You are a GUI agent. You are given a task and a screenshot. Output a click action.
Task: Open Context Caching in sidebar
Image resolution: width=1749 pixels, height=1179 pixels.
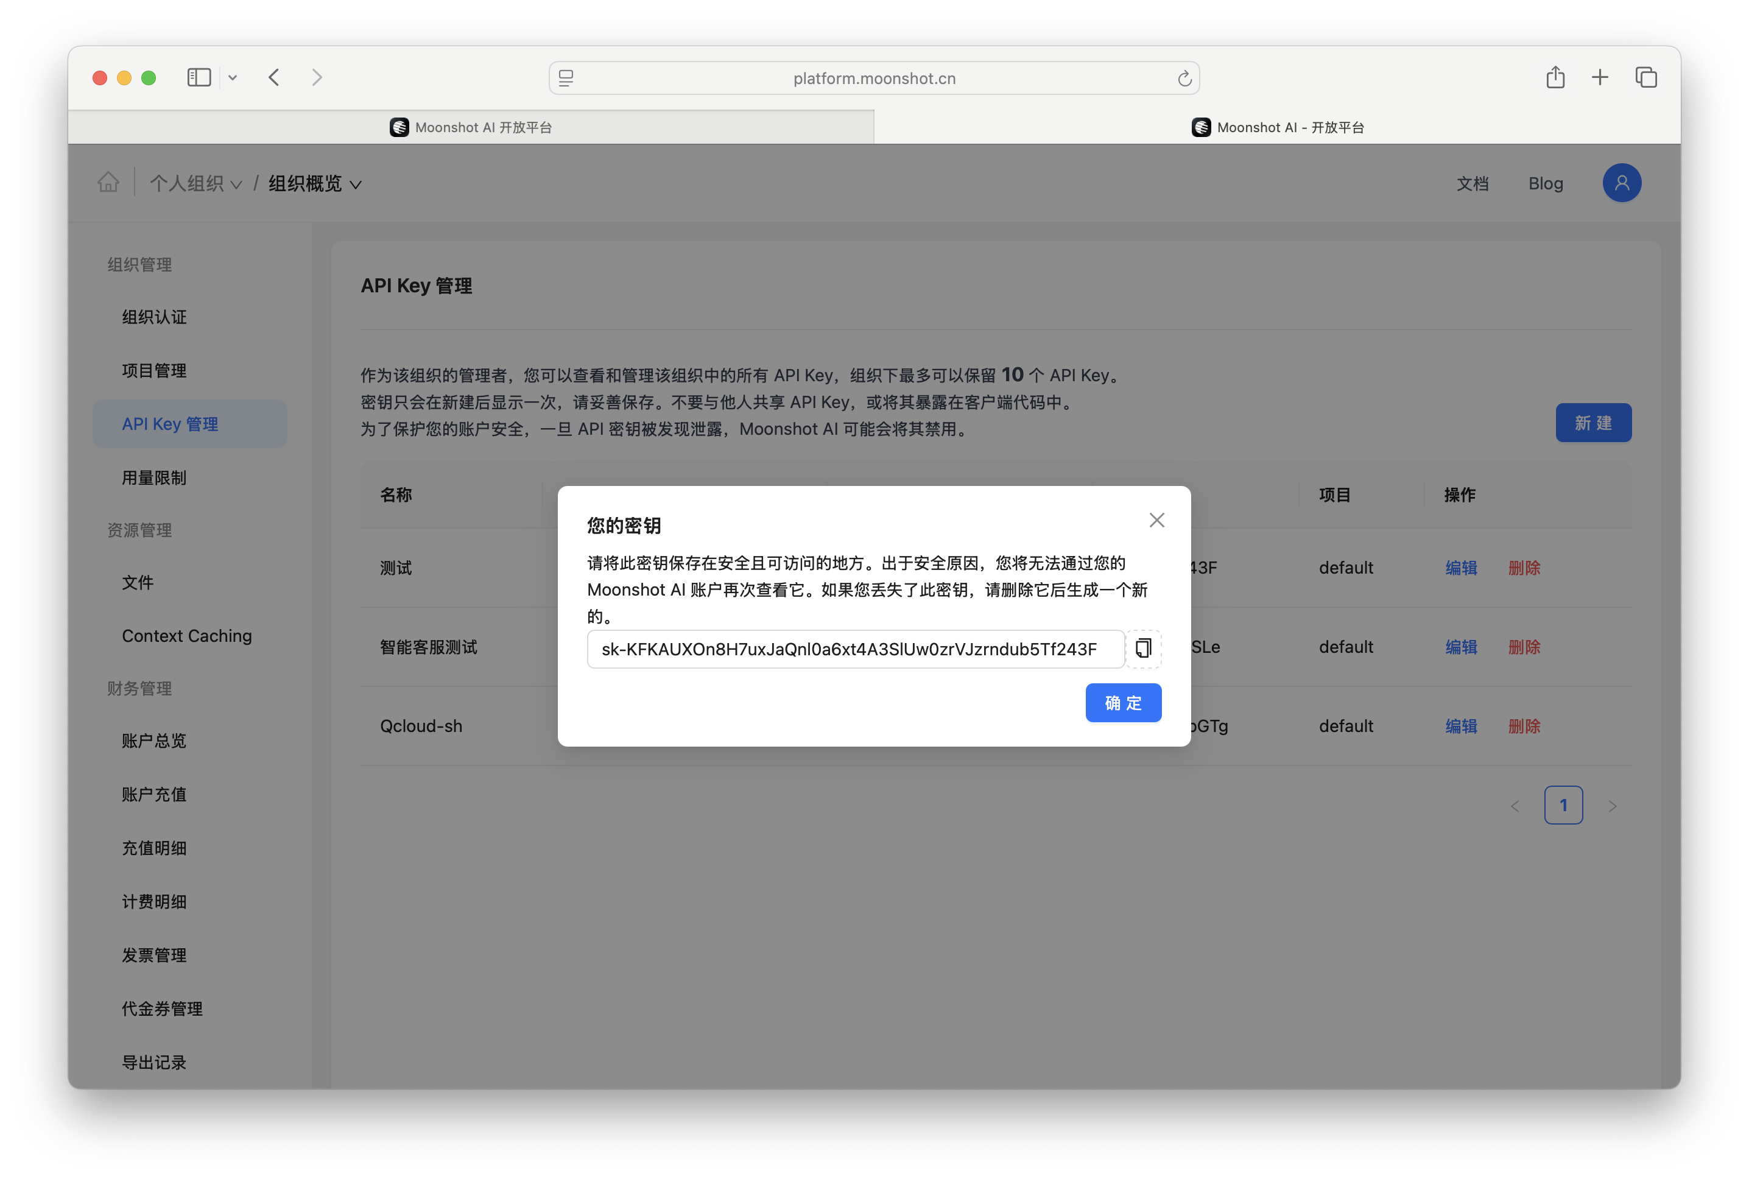(186, 635)
